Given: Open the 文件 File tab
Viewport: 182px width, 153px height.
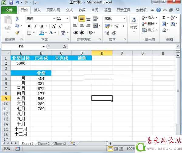Looking at the screenshot, I should [x=9, y=10].
